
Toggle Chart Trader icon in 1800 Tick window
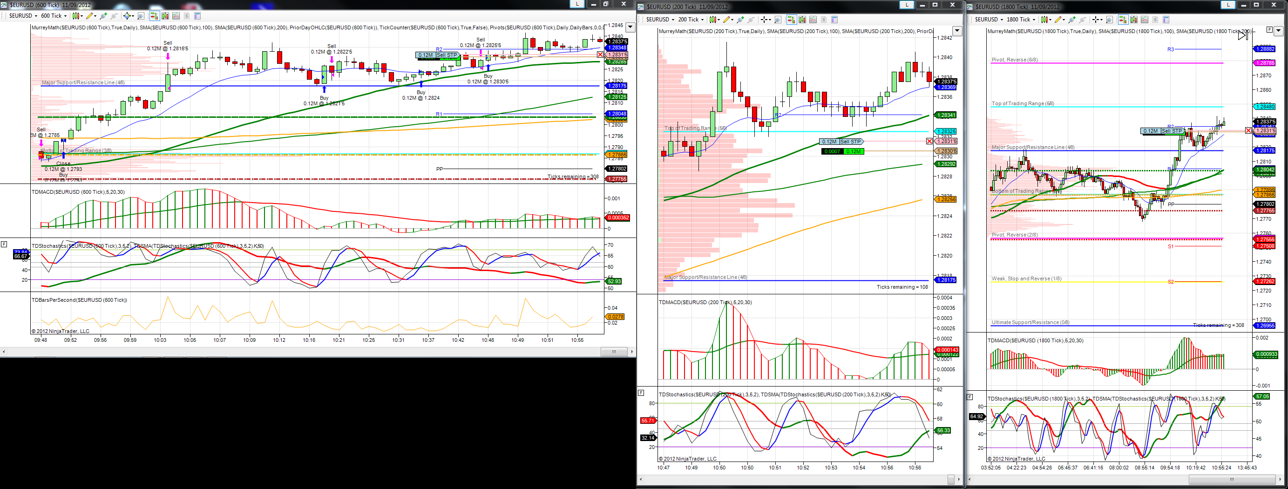[1124, 20]
